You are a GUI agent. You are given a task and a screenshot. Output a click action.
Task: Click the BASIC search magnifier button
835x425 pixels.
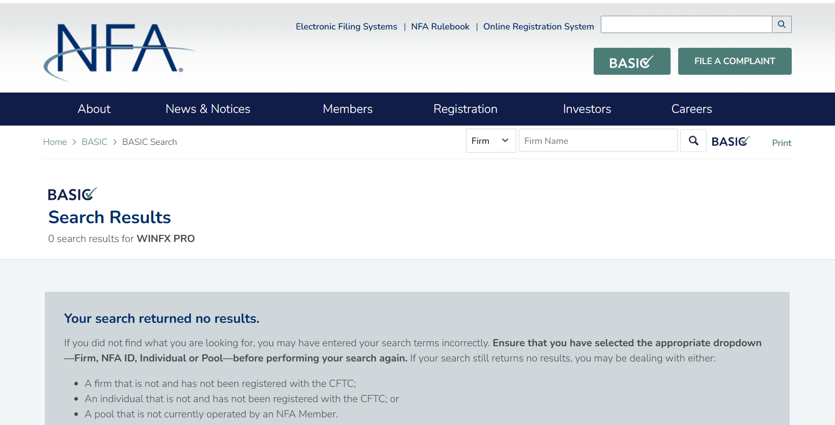tap(693, 140)
